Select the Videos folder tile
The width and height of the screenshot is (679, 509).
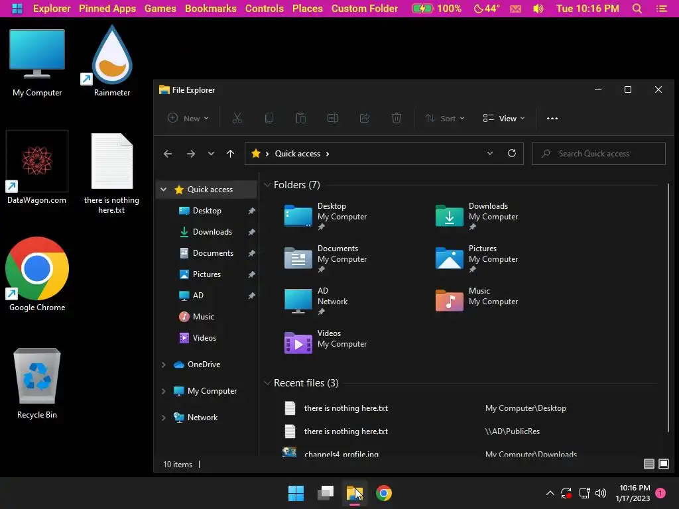[326, 343]
